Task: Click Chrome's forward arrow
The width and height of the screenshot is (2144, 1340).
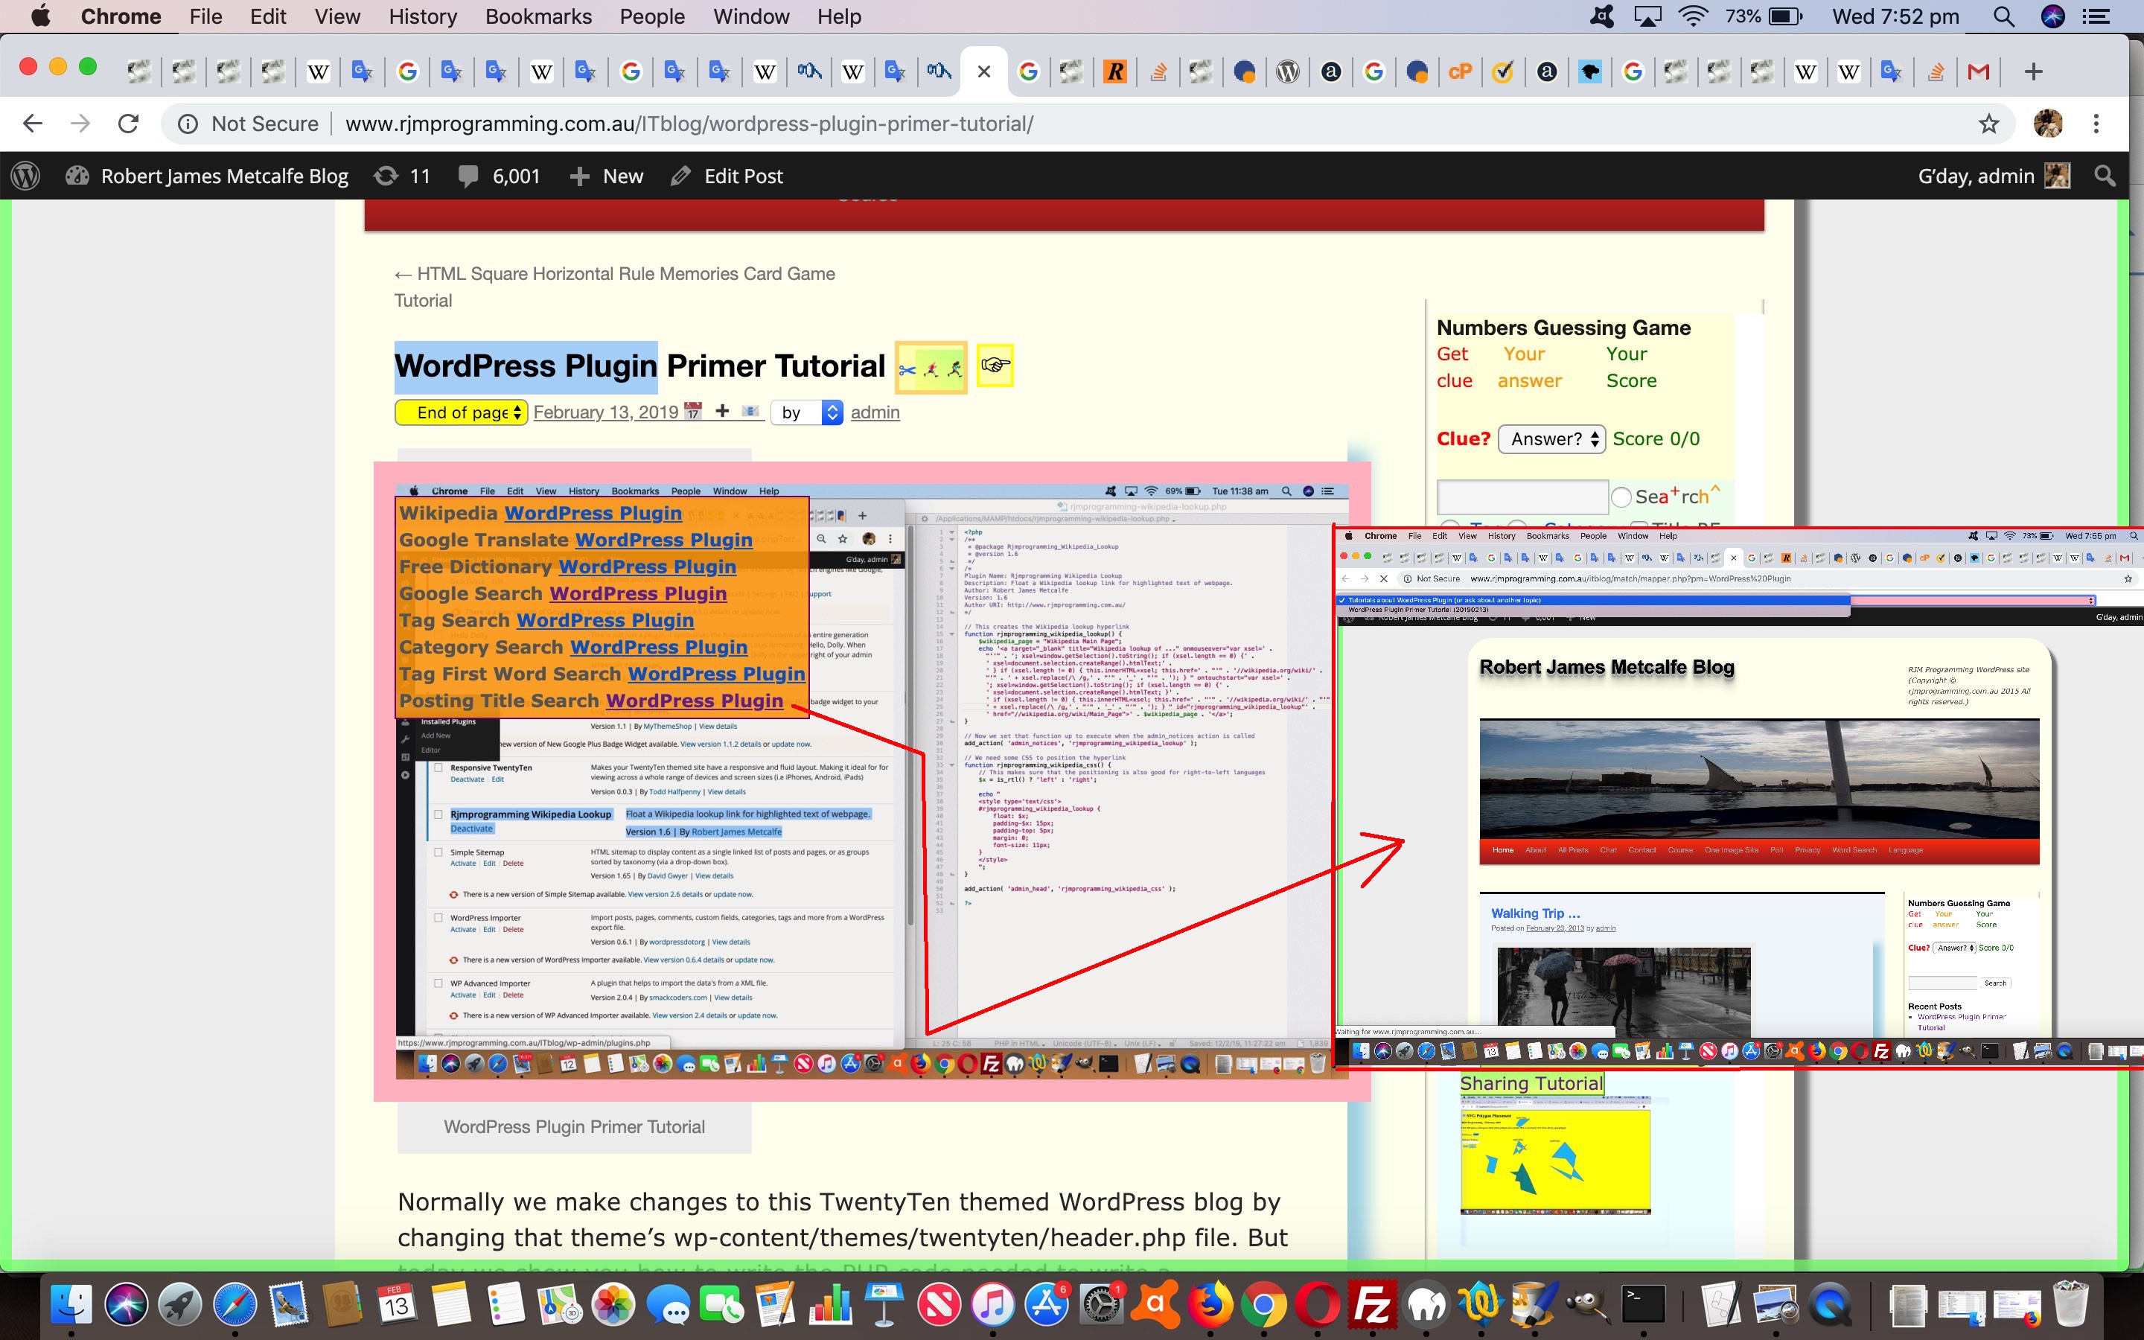Action: [80, 123]
